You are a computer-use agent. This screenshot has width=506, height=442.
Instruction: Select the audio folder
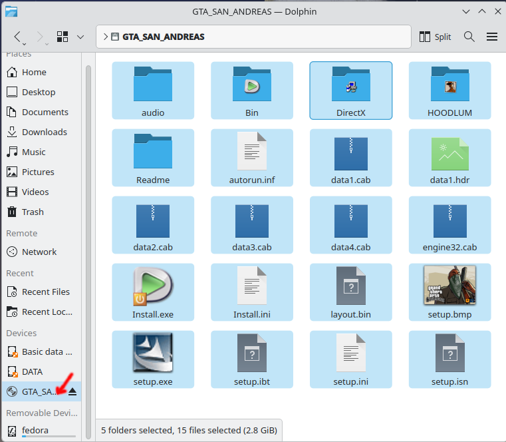153,91
